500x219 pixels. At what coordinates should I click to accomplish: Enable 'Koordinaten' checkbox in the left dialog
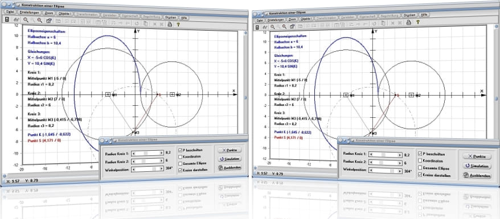click(180, 157)
